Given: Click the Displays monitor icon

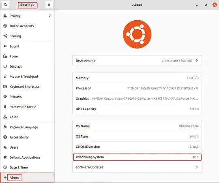Looking at the screenshot, I should 5,66.
